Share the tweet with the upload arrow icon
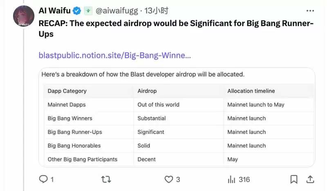The height and width of the screenshot is (191, 327). [x=310, y=179]
